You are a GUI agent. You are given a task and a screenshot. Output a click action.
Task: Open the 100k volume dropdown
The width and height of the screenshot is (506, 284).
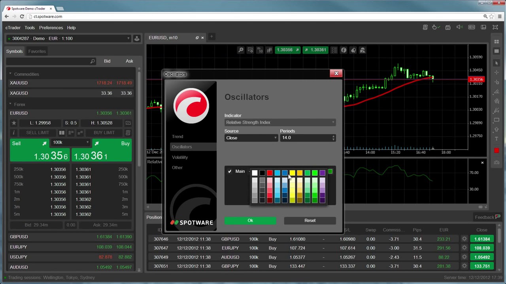[x=70, y=143]
